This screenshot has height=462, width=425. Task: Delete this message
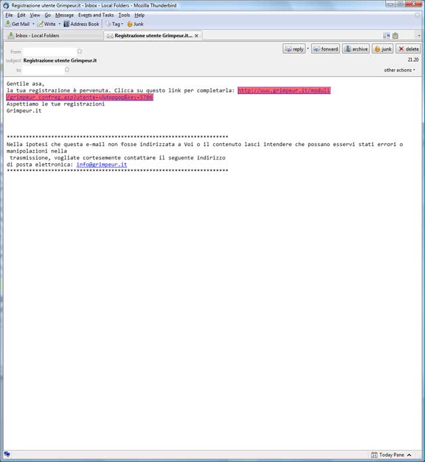pyautogui.click(x=408, y=49)
